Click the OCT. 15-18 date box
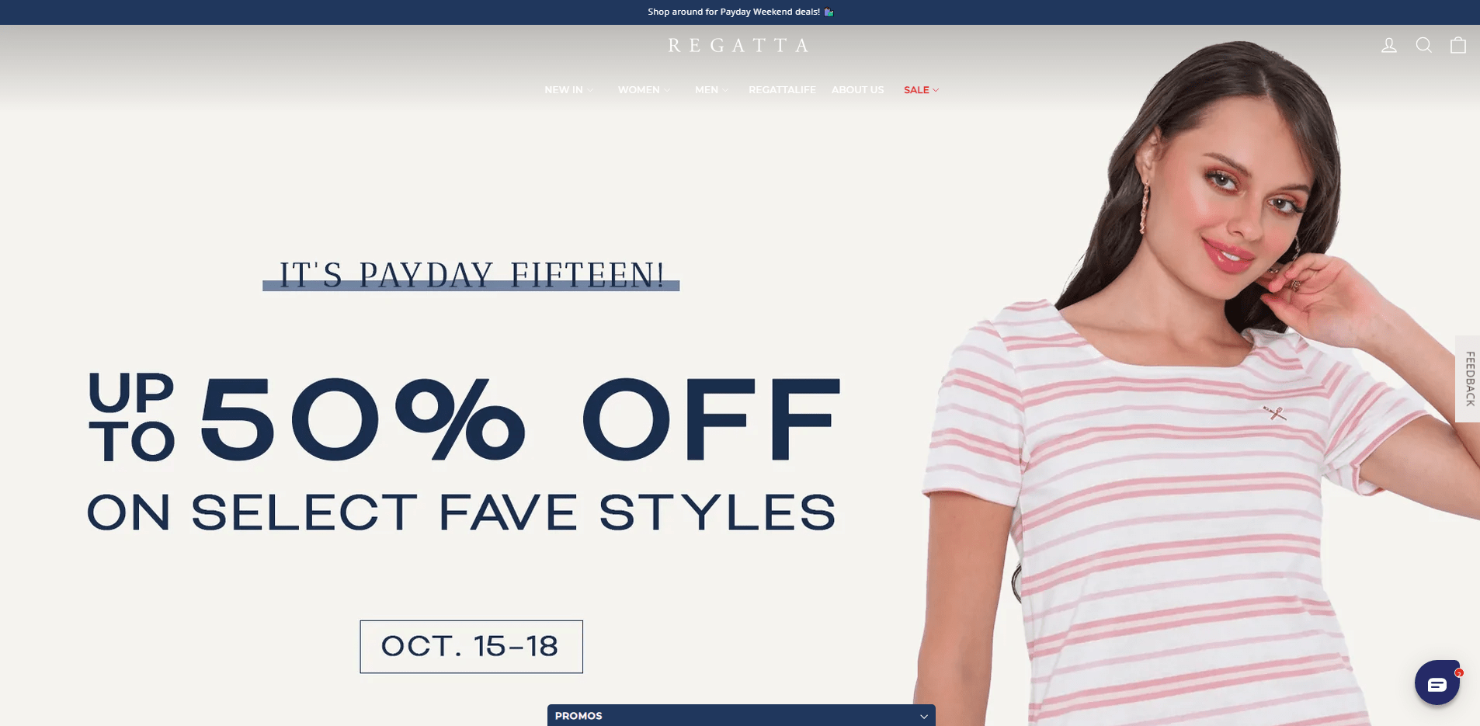The width and height of the screenshot is (1480, 726). pos(471,647)
